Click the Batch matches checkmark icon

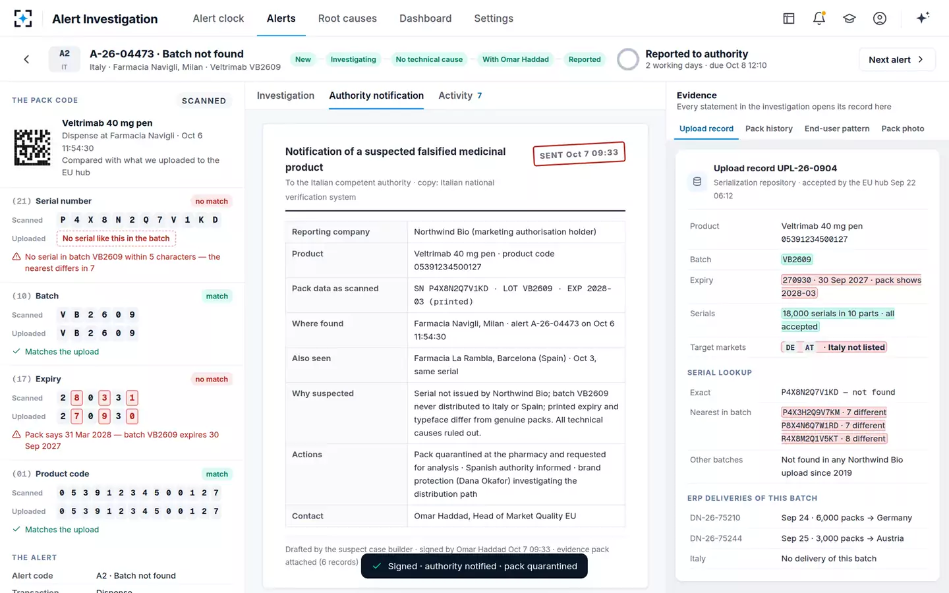click(x=16, y=352)
